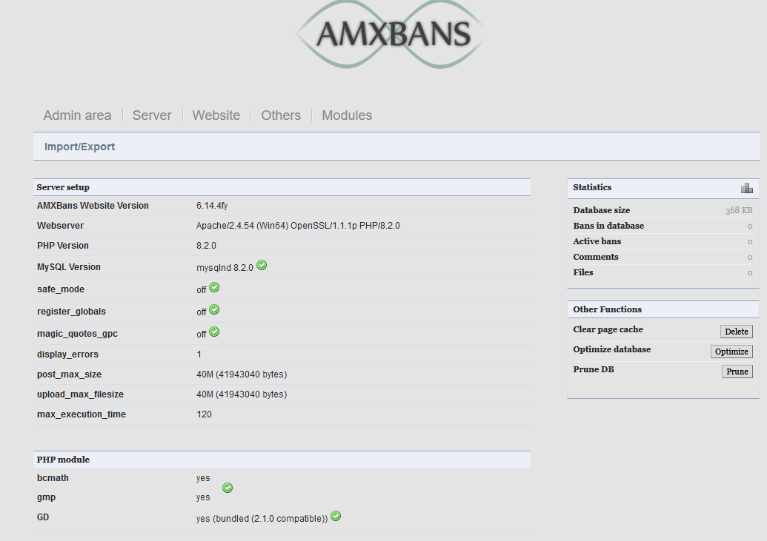Click the PHP Version value 8.2.0
767x541 pixels.
(x=206, y=246)
